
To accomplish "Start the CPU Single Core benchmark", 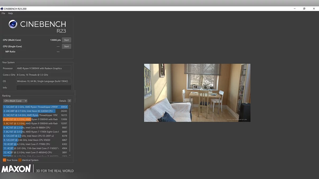I will pos(66,46).
